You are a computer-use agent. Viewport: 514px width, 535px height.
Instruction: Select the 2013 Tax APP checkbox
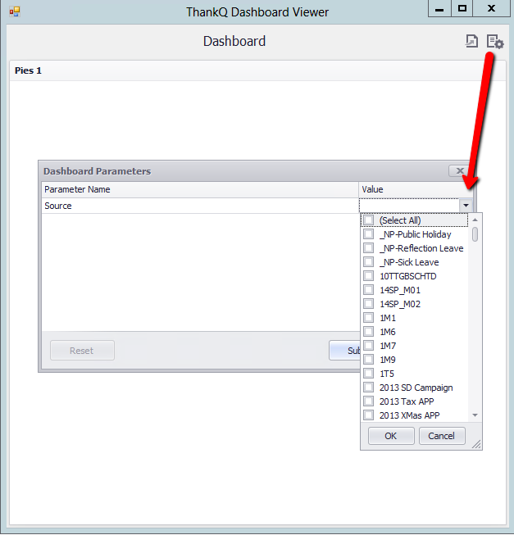pos(369,401)
